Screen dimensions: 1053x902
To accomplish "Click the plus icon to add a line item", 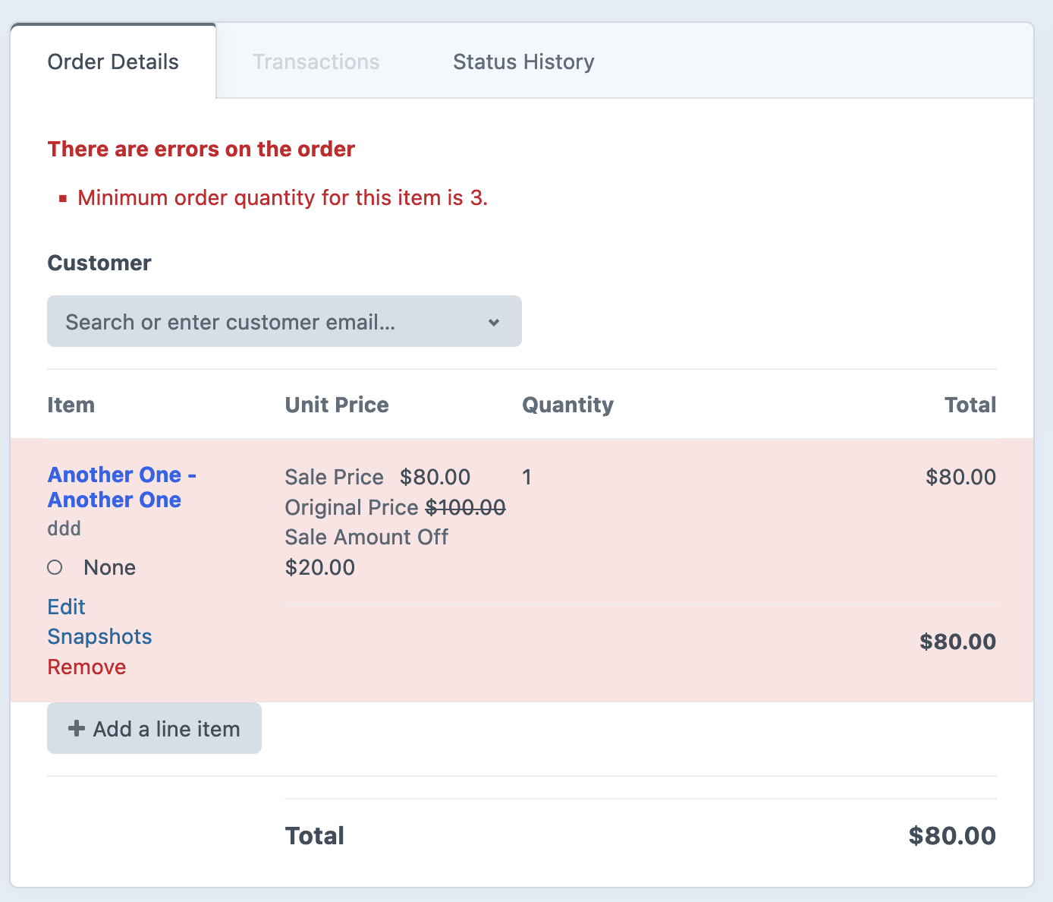I will tap(76, 728).
